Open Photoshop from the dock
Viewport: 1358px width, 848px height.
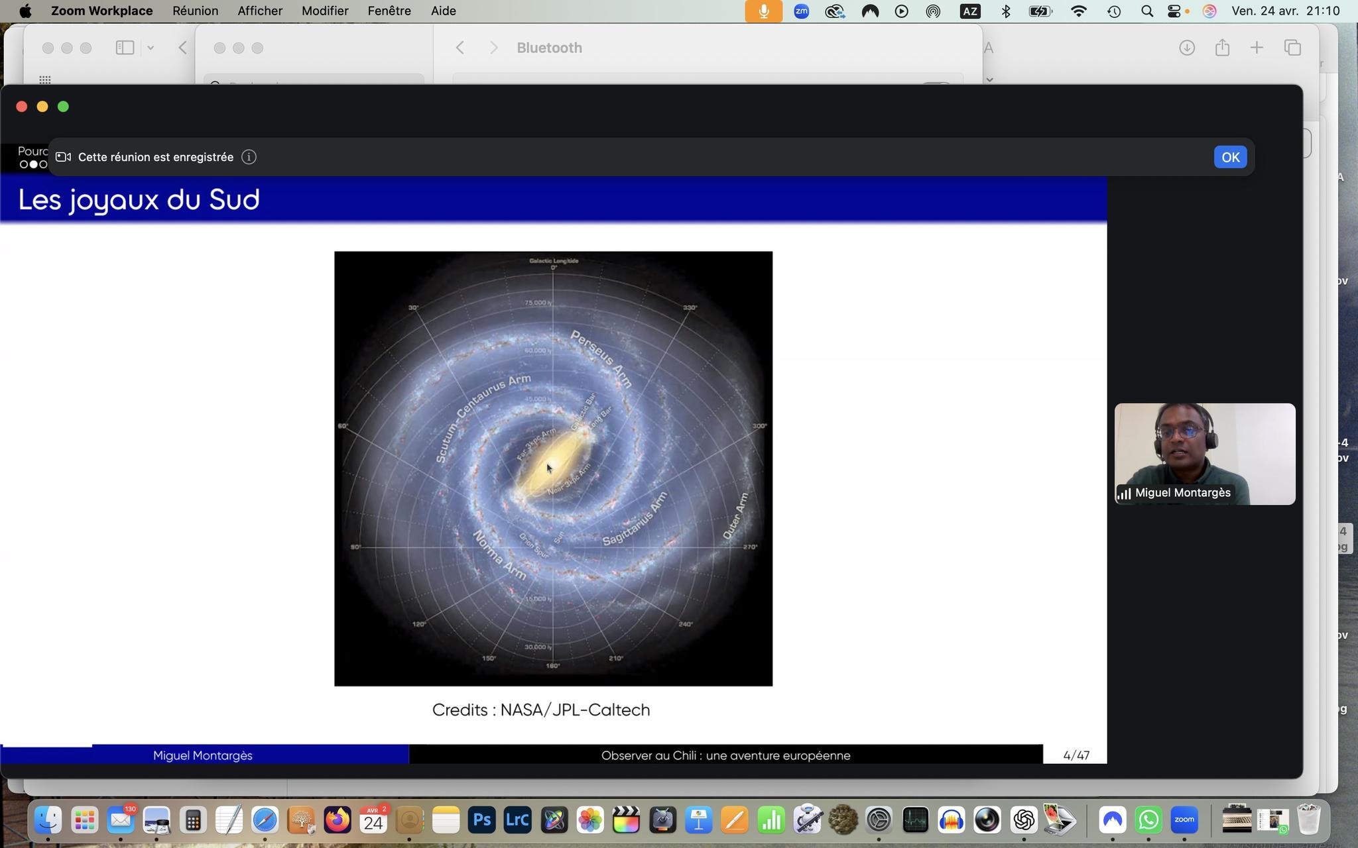(481, 821)
